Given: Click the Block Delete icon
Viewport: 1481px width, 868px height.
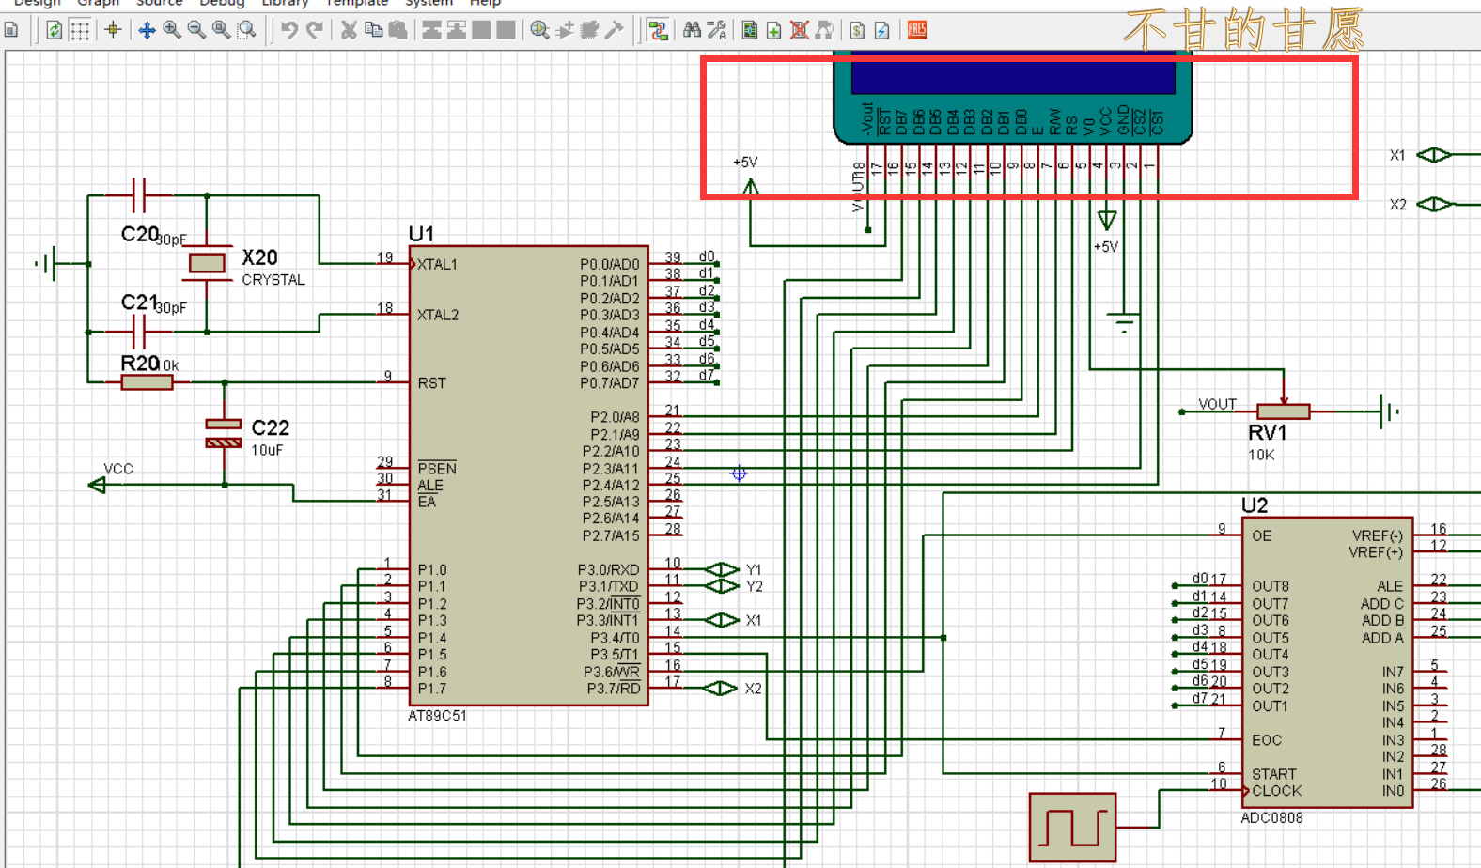Looking at the screenshot, I should pyautogui.click(x=506, y=30).
